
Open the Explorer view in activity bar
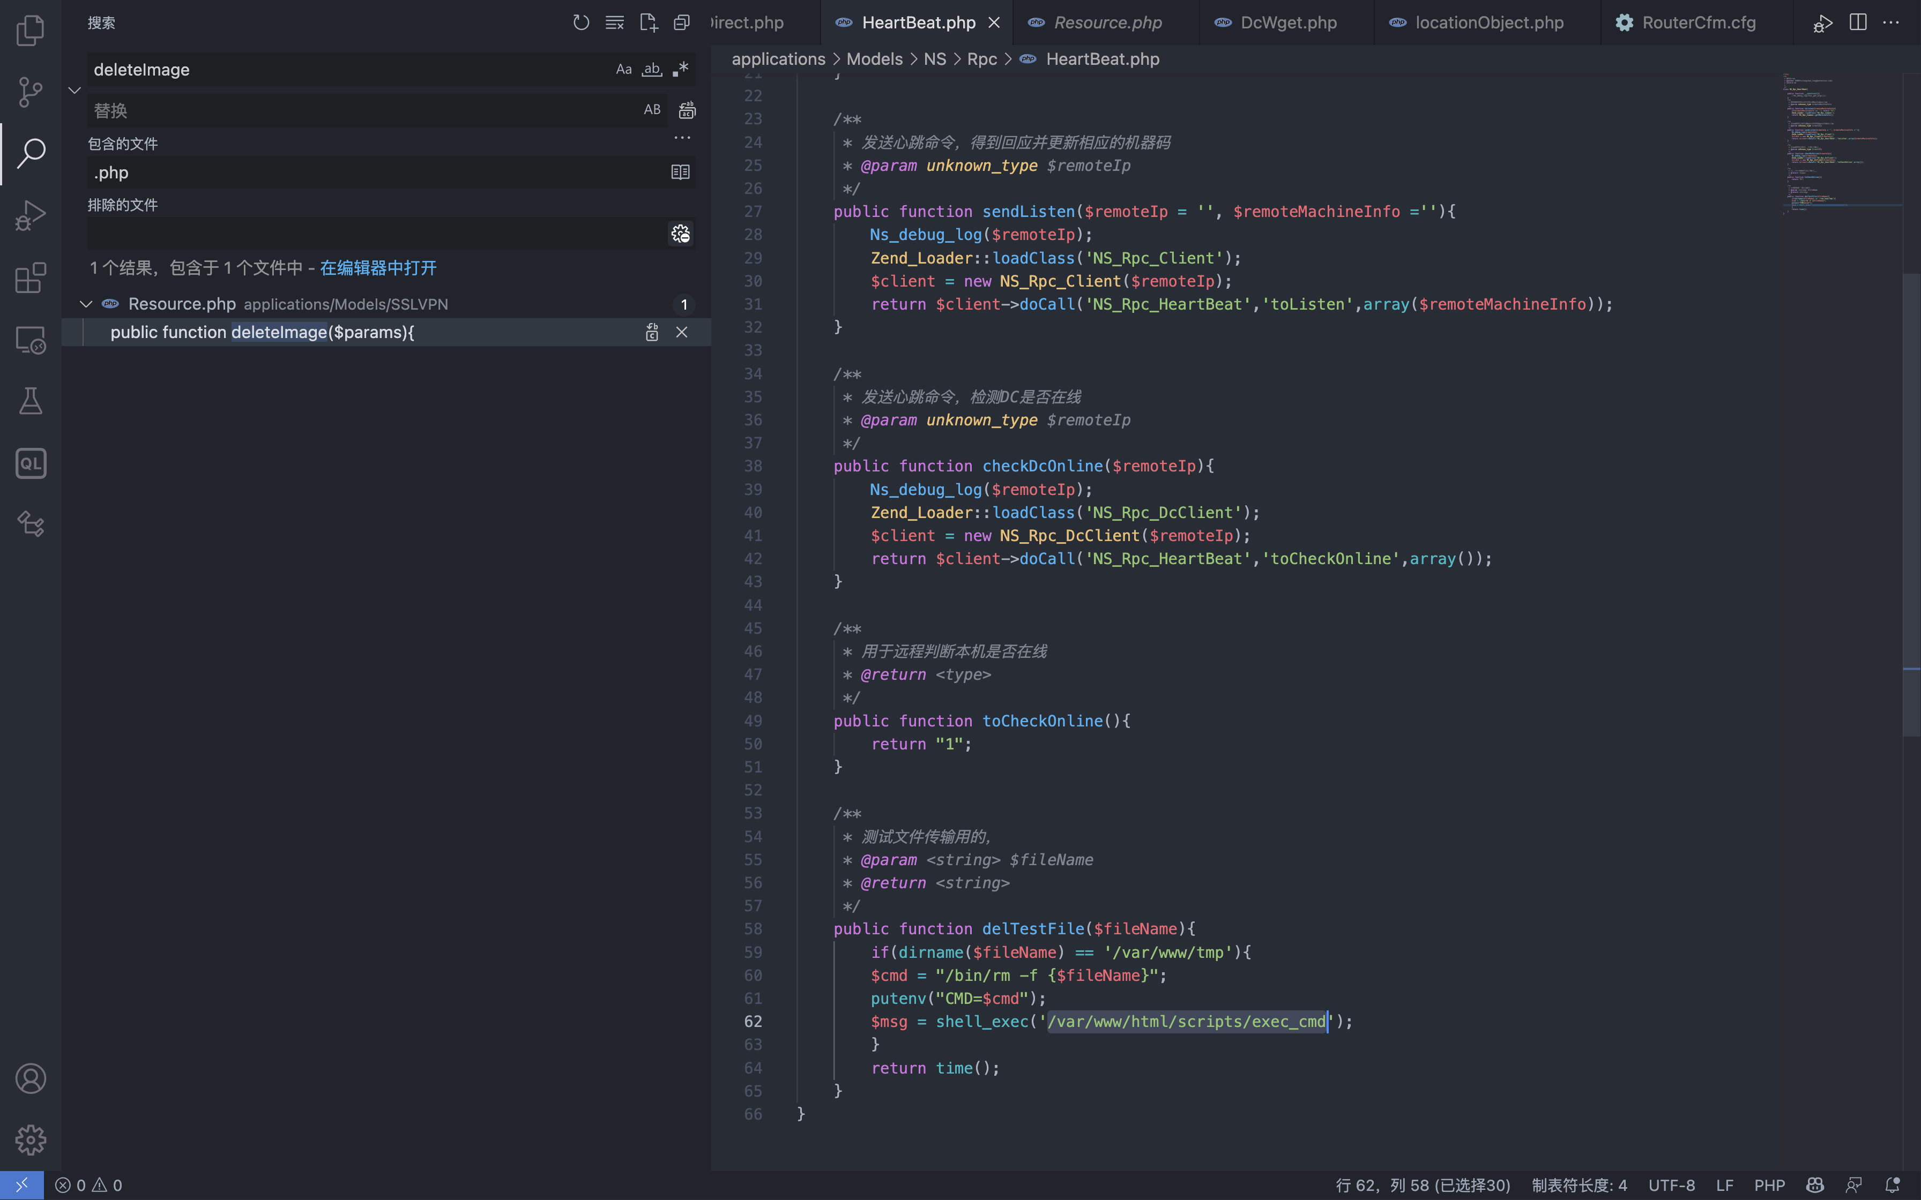tap(30, 30)
